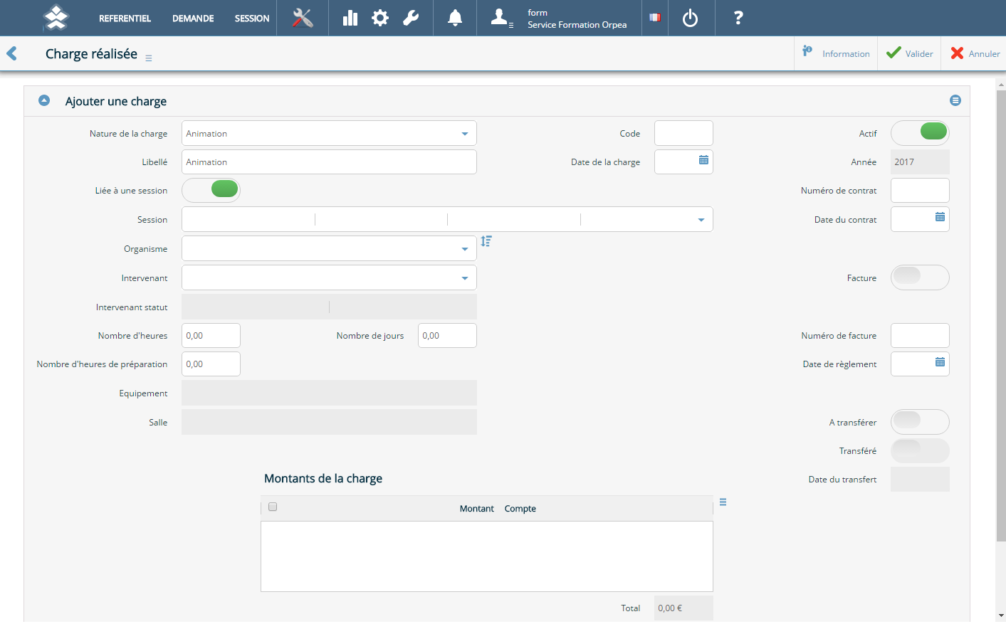The height and width of the screenshot is (624, 1006).
Task: Open the bar chart statistics icon
Action: 350,18
